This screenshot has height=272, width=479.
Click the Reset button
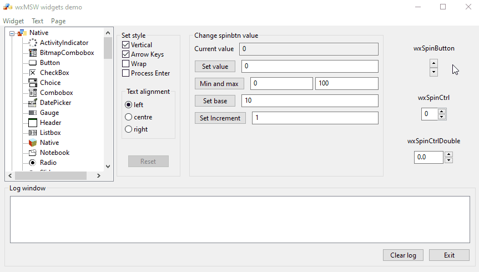148,162
